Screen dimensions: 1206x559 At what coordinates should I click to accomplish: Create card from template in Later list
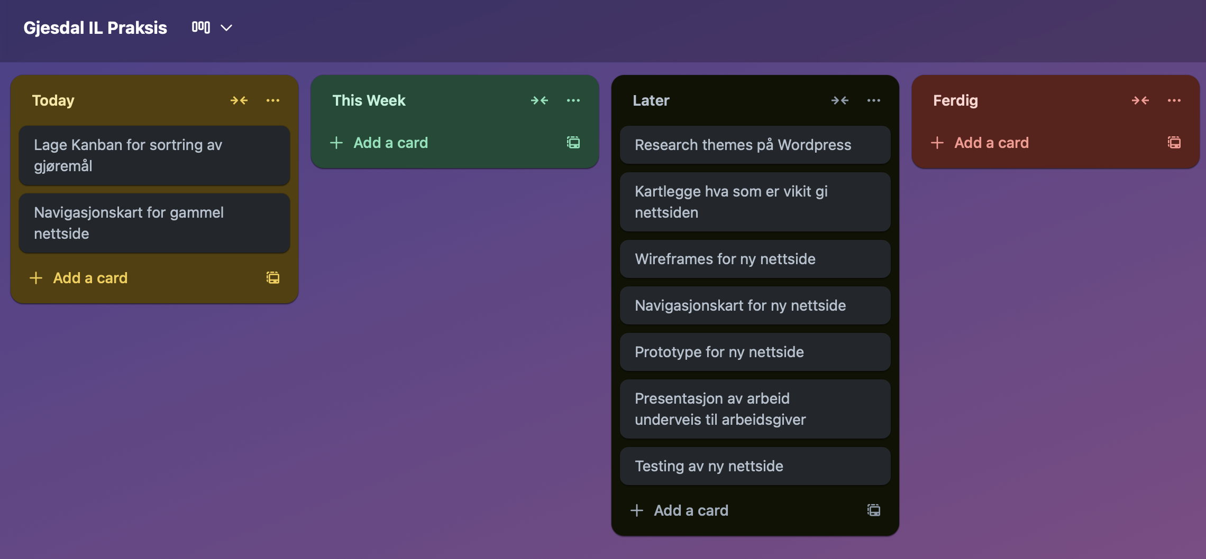point(873,510)
